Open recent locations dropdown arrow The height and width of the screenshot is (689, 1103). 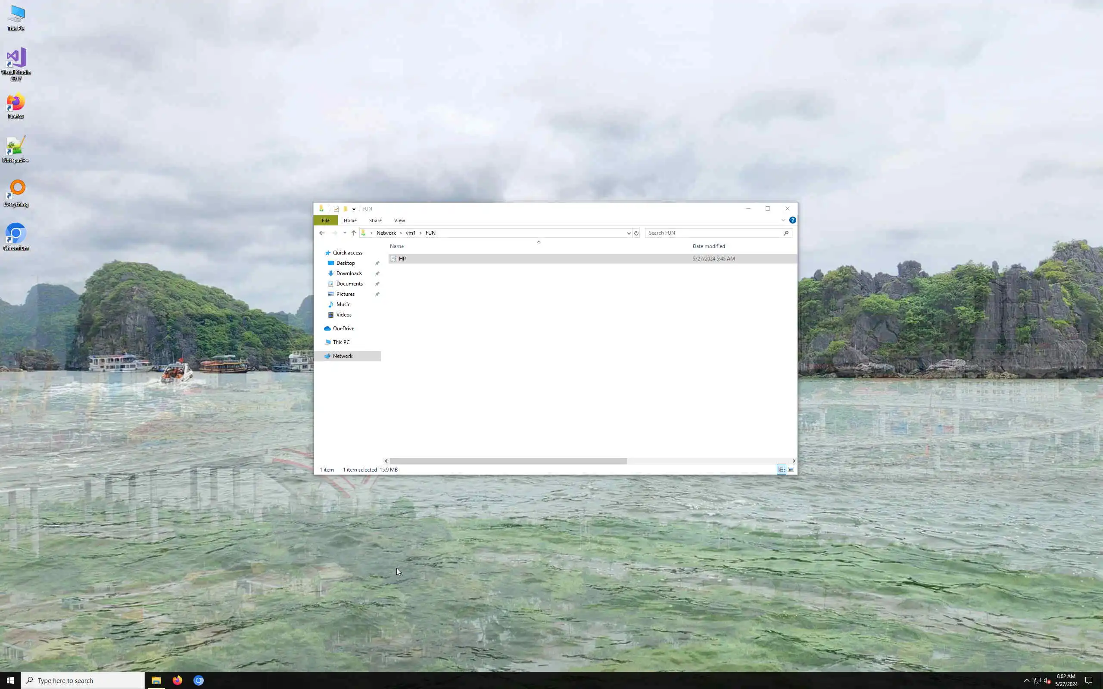[x=345, y=233]
